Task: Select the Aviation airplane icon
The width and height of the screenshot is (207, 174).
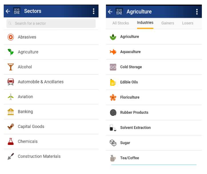Action: pyautogui.click(x=11, y=97)
